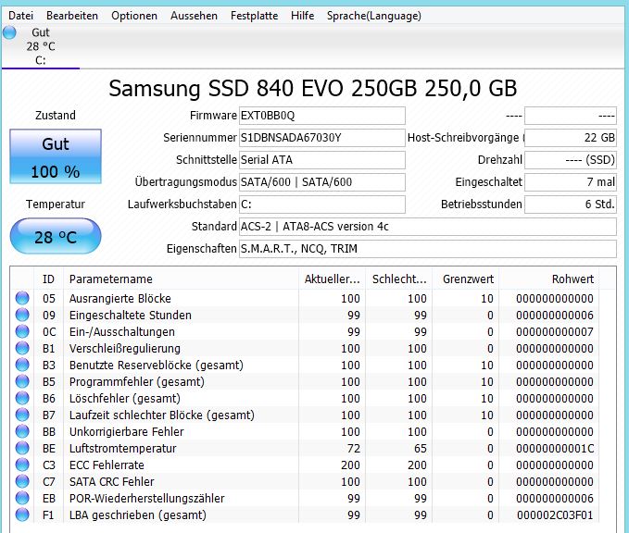Click the empty ---- field beside Firmware
629x533 pixels.
[571, 116]
